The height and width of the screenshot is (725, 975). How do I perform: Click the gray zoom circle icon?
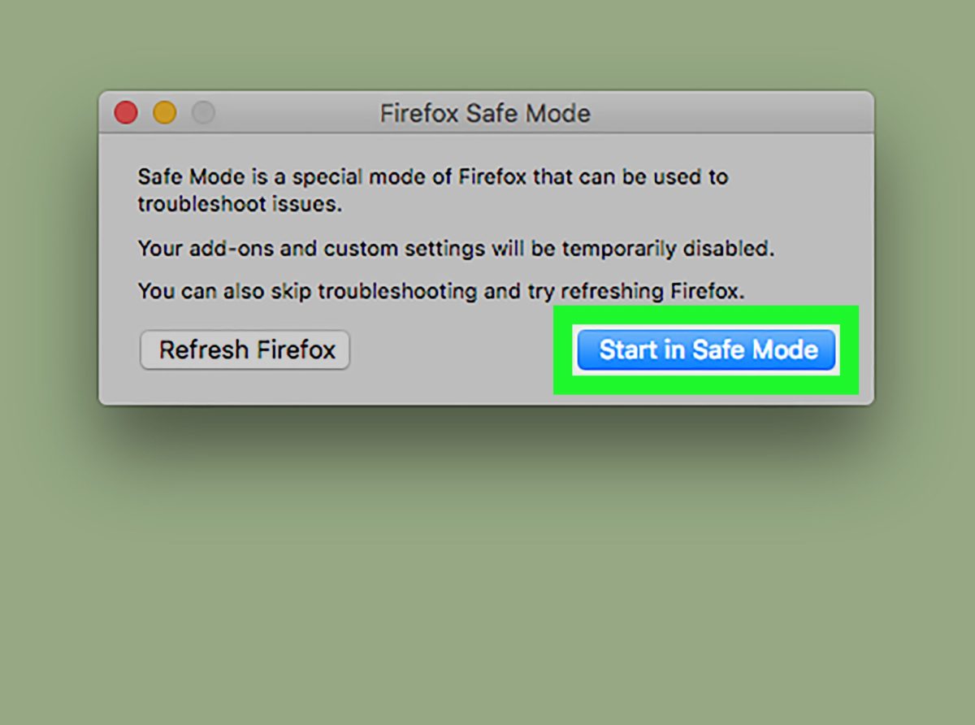201,113
